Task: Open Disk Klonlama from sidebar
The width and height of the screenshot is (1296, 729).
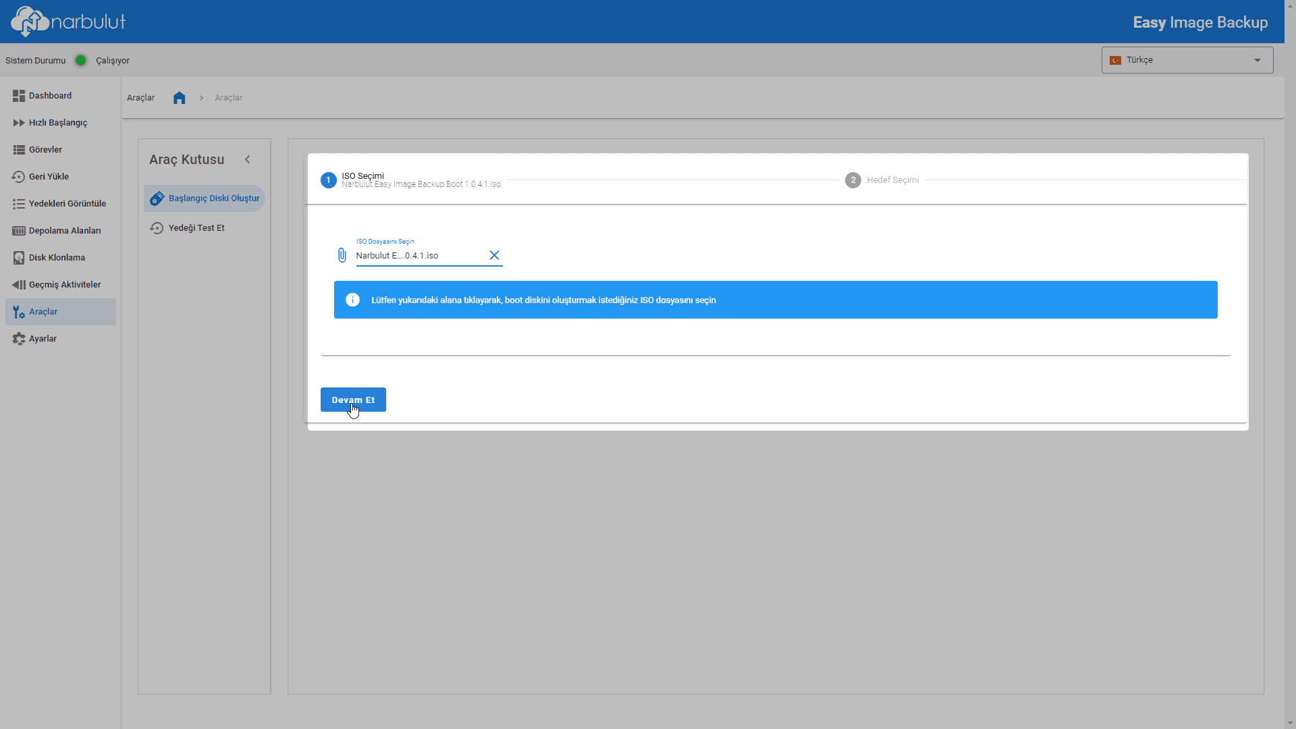Action: 61,258
